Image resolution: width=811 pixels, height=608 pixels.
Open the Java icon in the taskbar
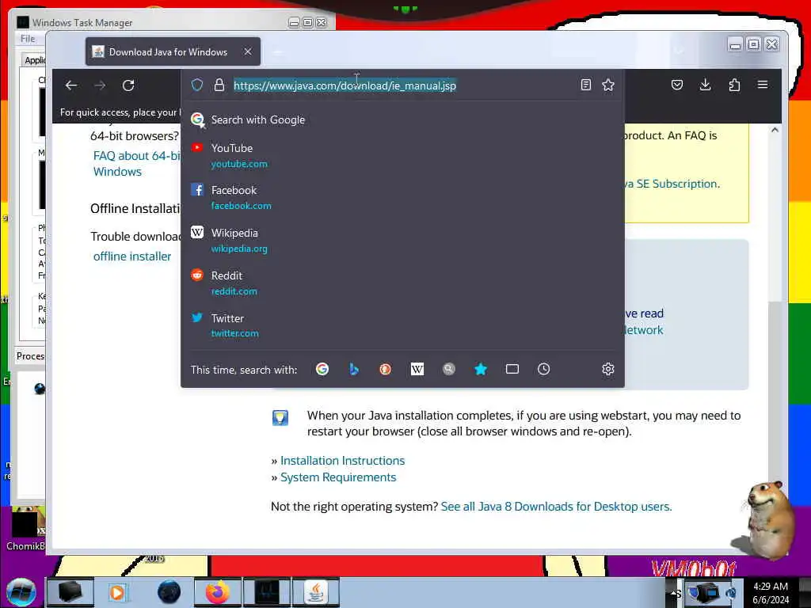(x=316, y=592)
